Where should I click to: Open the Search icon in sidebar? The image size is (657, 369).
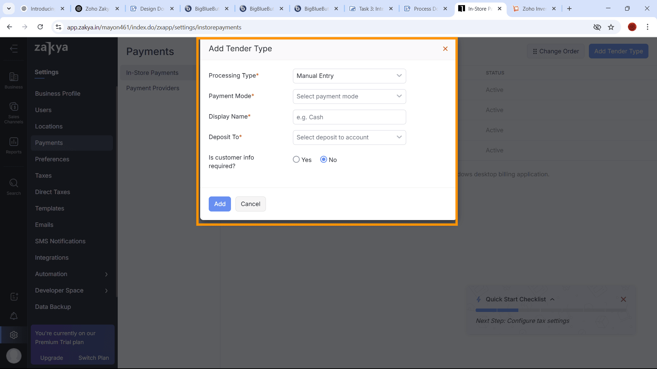click(14, 187)
